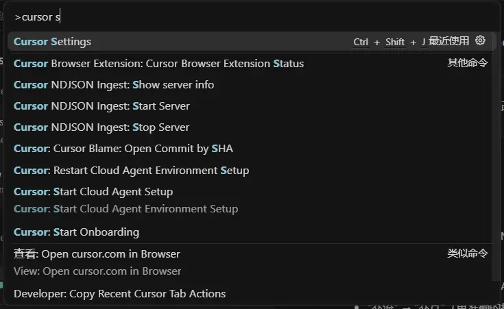This screenshot has height=309, width=504.
Task: Select Cursor Browser Extension Status command
Action: coord(252,64)
